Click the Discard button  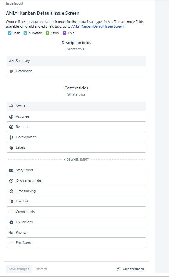[x=41, y=269]
